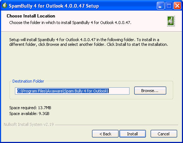This screenshot has height=143, width=183.
Task: Cancel the SpamBully setup
Action: (164, 134)
